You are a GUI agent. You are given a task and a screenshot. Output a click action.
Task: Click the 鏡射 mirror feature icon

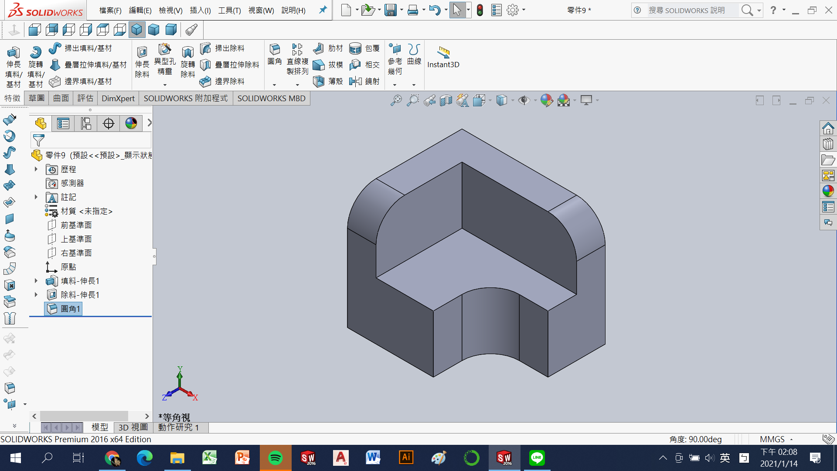point(355,81)
